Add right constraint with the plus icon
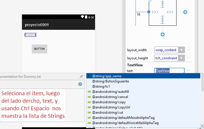204x129 pixels. (x=185, y=12)
